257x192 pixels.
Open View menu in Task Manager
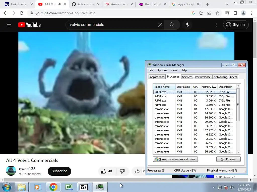tap(174, 70)
